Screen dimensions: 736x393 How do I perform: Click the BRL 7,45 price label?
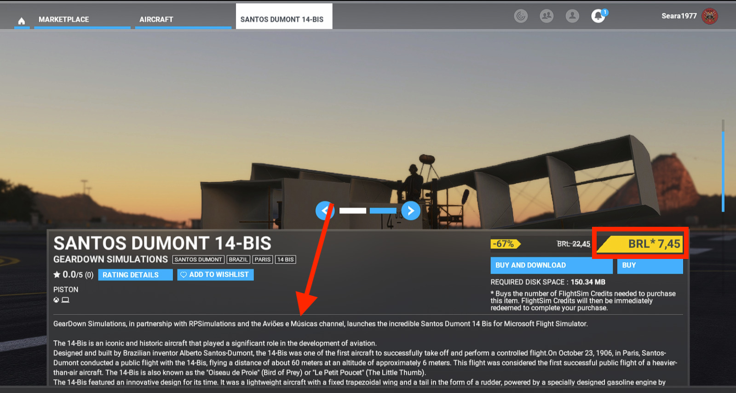point(640,244)
